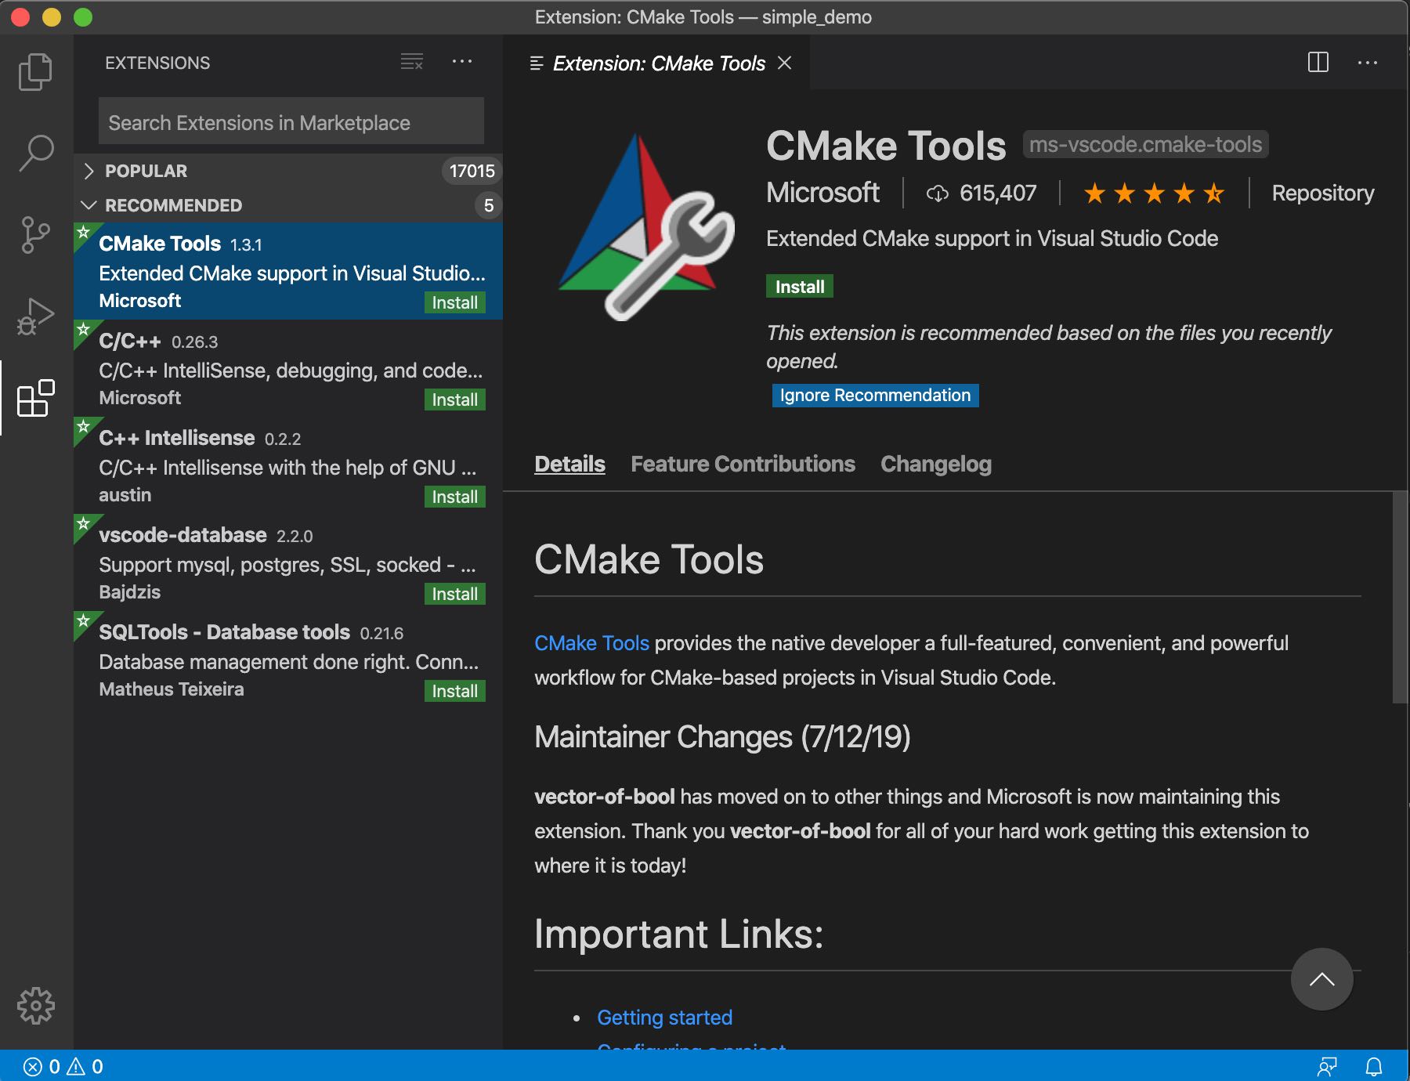This screenshot has height=1081, width=1410.
Task: Collapse the RECOMMENDED extensions section
Action: coord(172,205)
